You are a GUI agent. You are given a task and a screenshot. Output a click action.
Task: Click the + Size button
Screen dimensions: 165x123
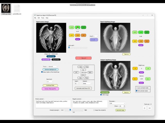(80, 67)
